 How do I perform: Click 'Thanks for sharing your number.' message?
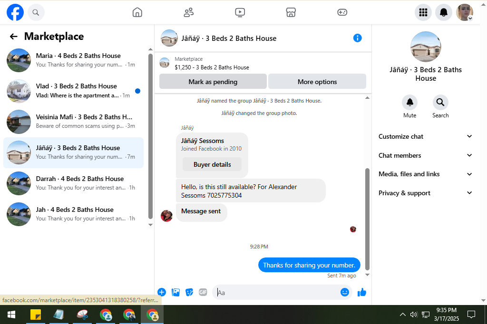click(x=309, y=265)
